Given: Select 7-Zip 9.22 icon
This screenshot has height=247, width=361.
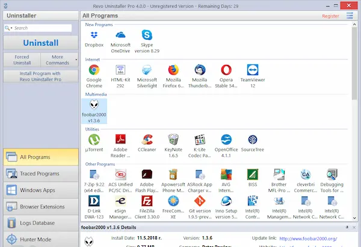Looking at the screenshot, I should click(x=94, y=174).
